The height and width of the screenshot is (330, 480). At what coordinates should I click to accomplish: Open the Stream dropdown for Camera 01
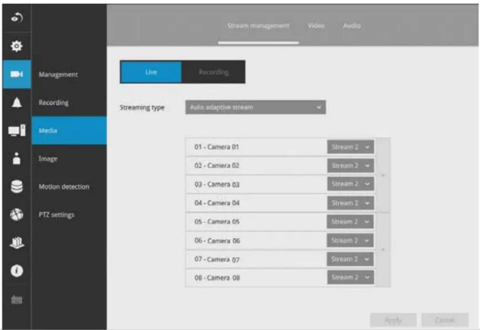(351, 147)
